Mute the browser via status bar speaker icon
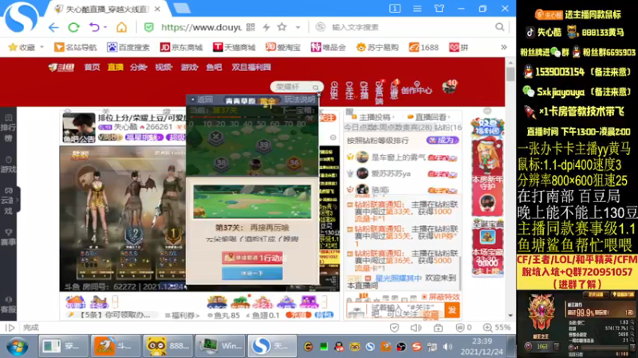Viewport: 638px width, 358px height. tap(415, 328)
